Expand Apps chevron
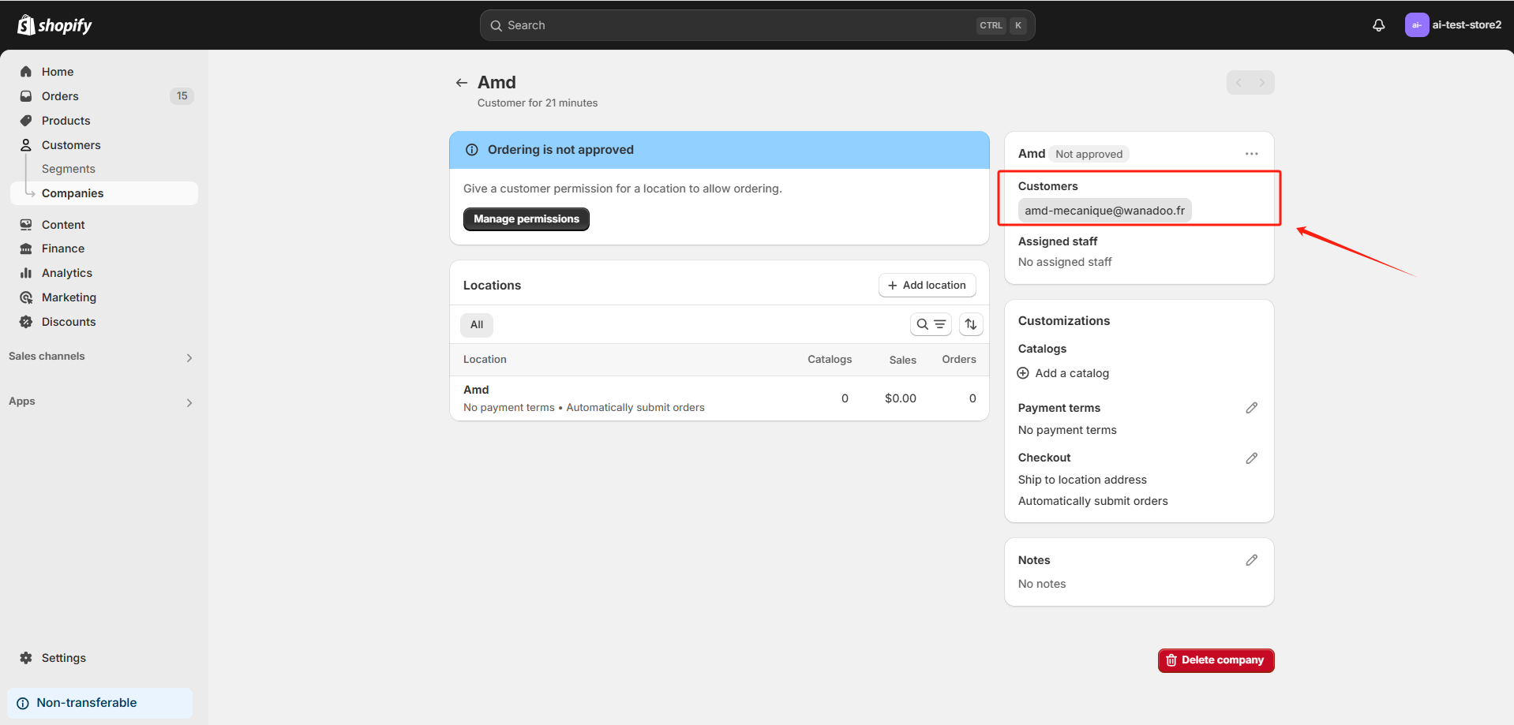The width and height of the screenshot is (1514, 725). point(189,402)
